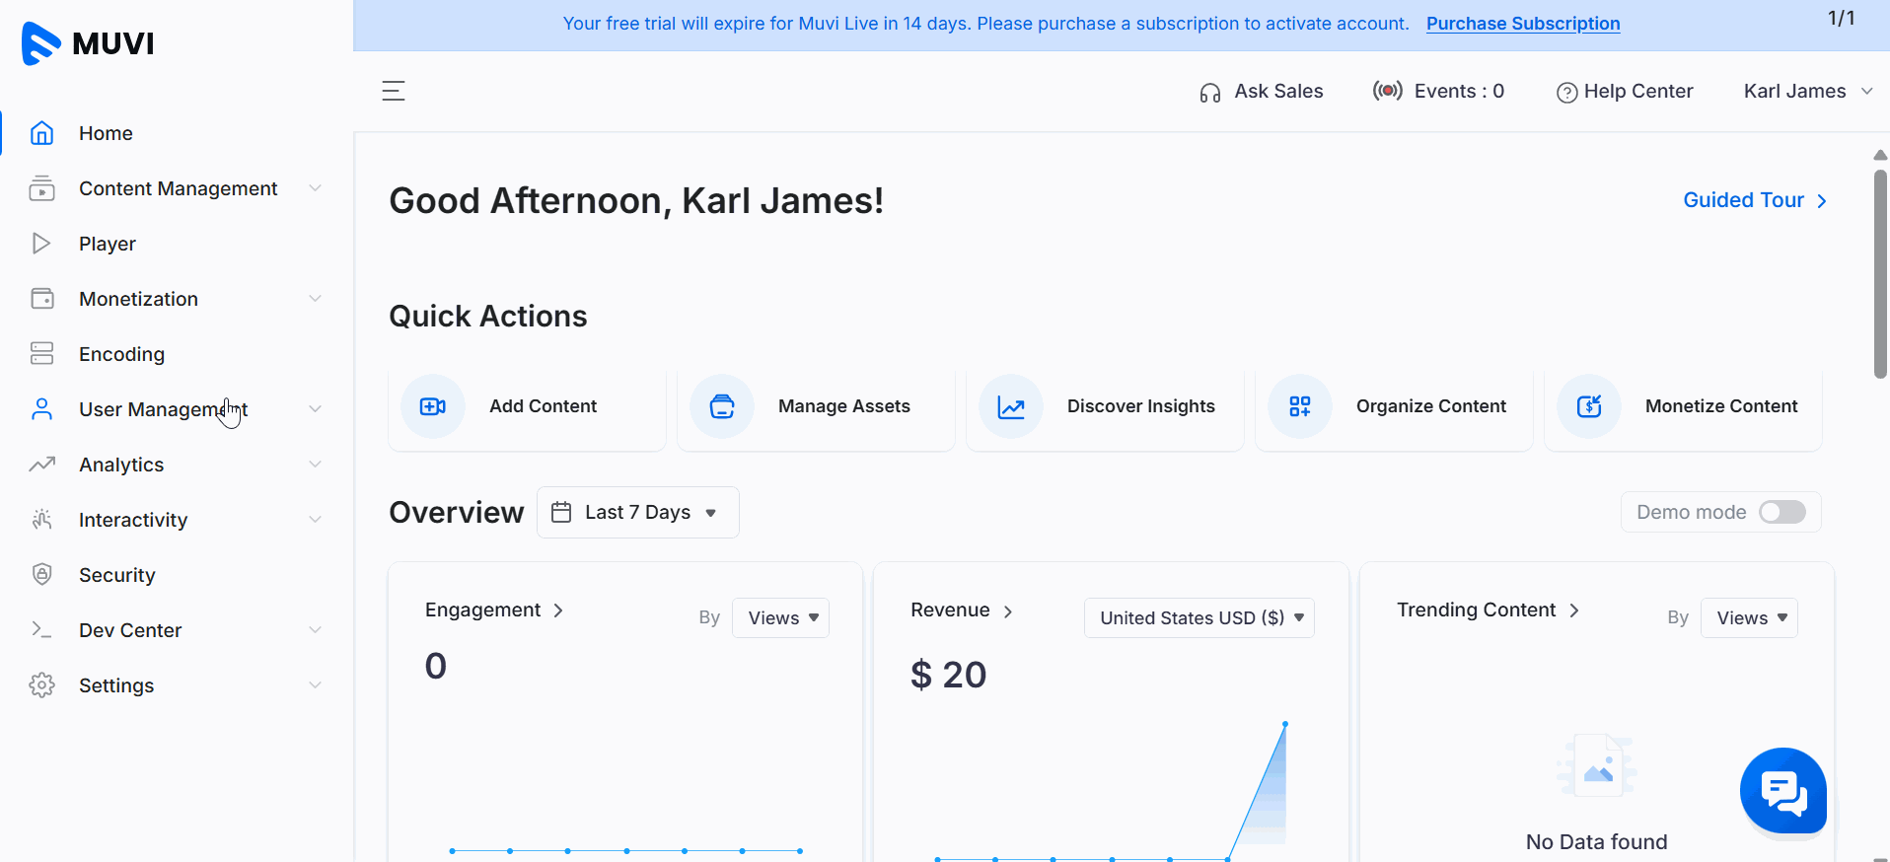The width and height of the screenshot is (1890, 862).
Task: Click the Encoding server icon
Action: [41, 354]
